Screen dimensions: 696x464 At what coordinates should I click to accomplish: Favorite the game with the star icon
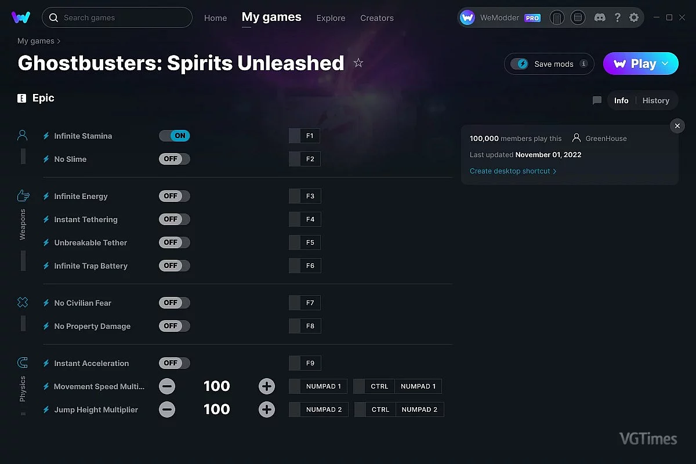(358, 63)
